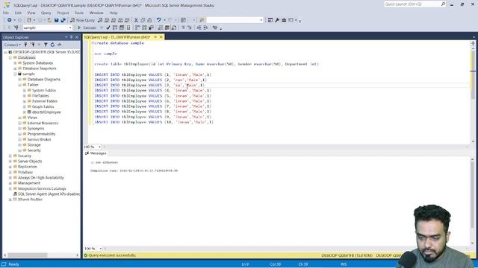
Task: Toggle the IntelliSense Enabled button
Action: tap(128, 28)
